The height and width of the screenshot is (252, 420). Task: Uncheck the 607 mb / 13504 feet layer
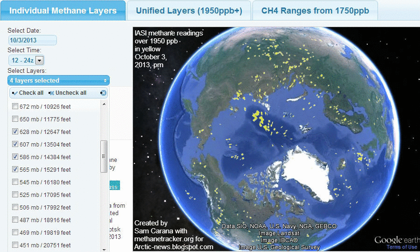click(x=15, y=144)
